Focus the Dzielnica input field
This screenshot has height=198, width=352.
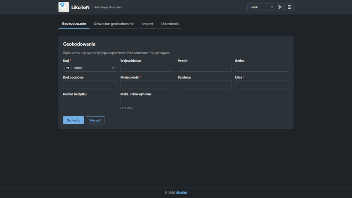click(205, 84)
